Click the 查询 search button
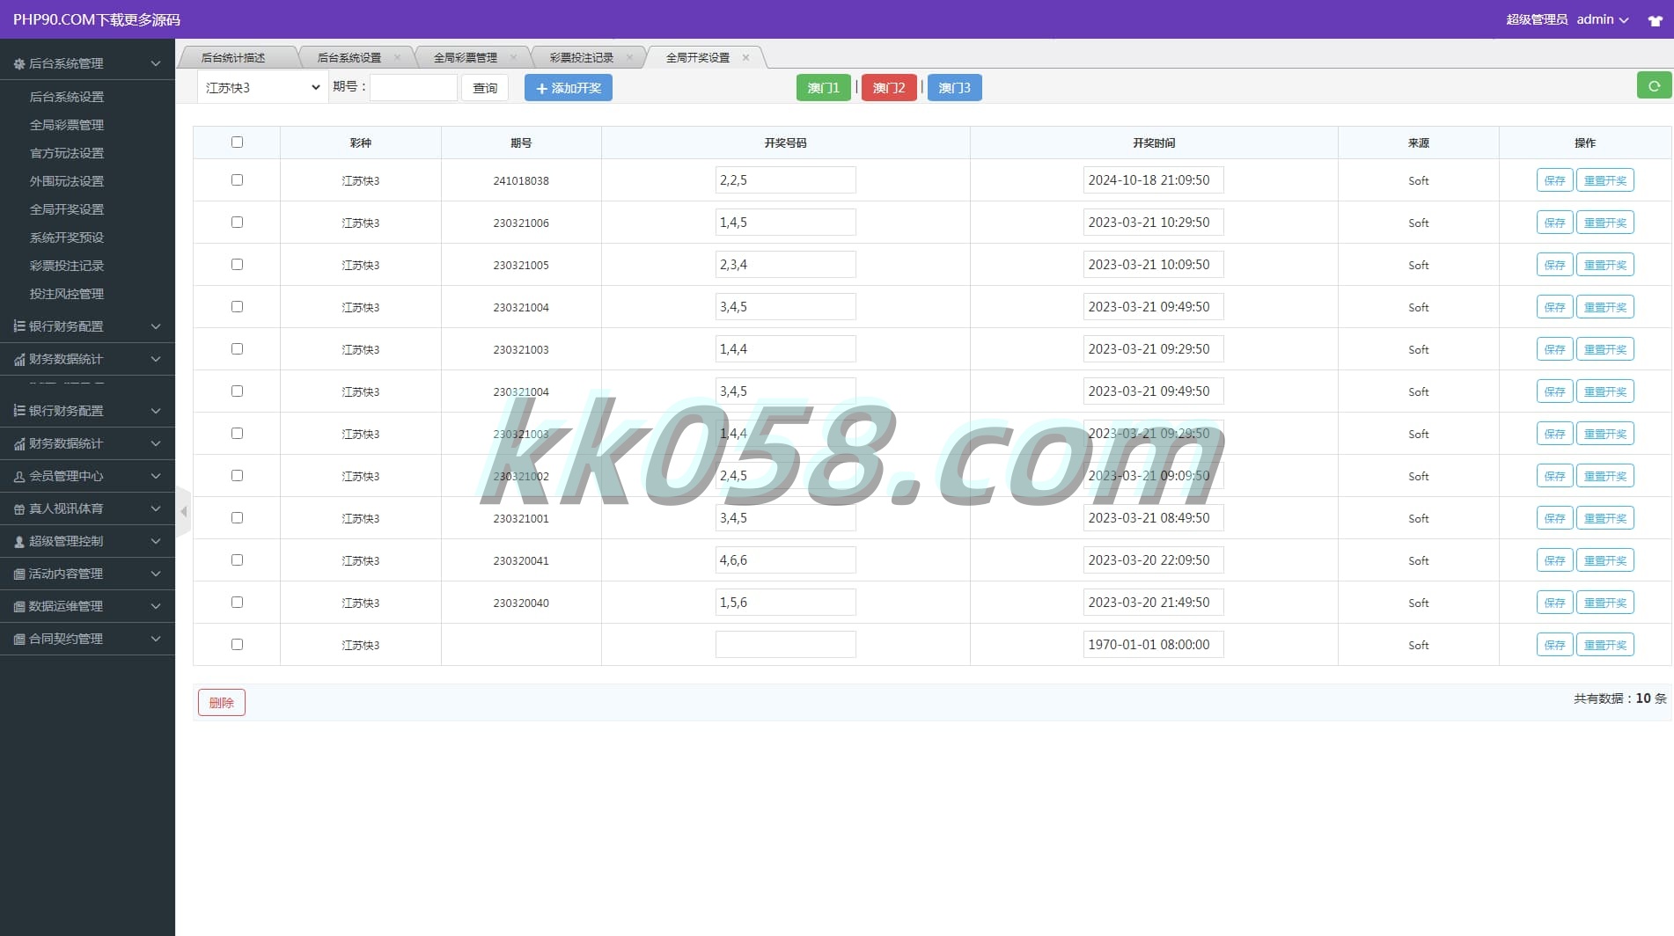The width and height of the screenshot is (1674, 936). (x=485, y=88)
